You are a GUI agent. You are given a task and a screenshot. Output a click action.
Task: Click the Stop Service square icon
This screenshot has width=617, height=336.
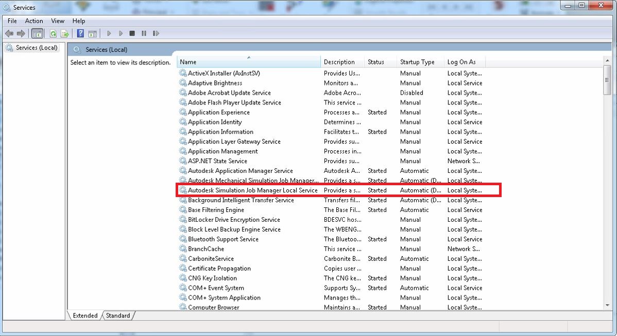click(132, 33)
